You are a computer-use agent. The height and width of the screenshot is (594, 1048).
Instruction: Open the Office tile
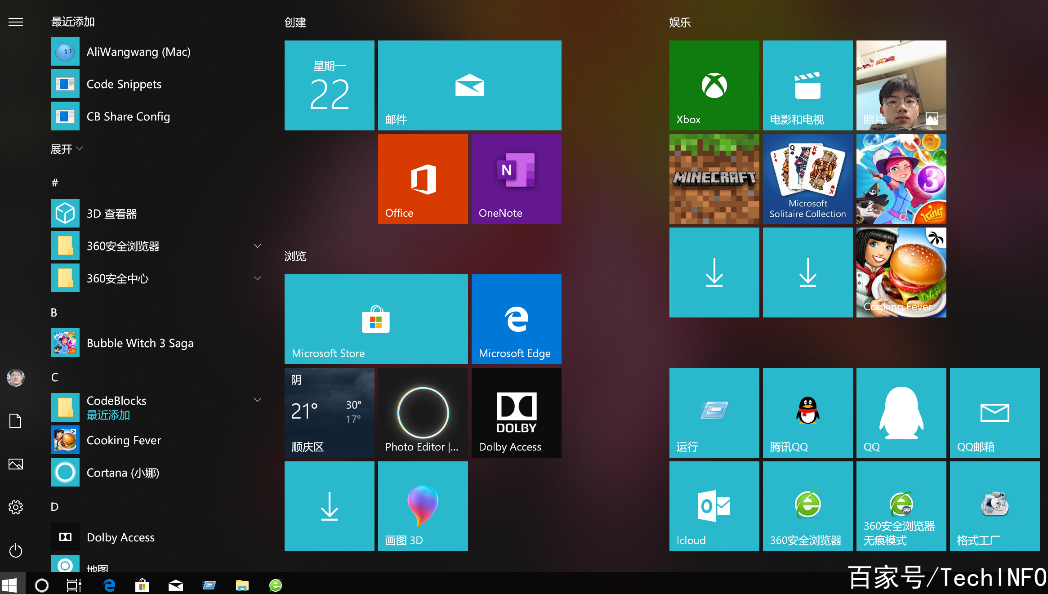[423, 179]
